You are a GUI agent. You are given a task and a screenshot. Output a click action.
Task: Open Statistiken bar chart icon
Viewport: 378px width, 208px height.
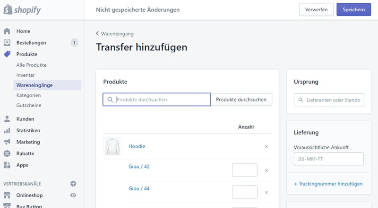[7, 130]
